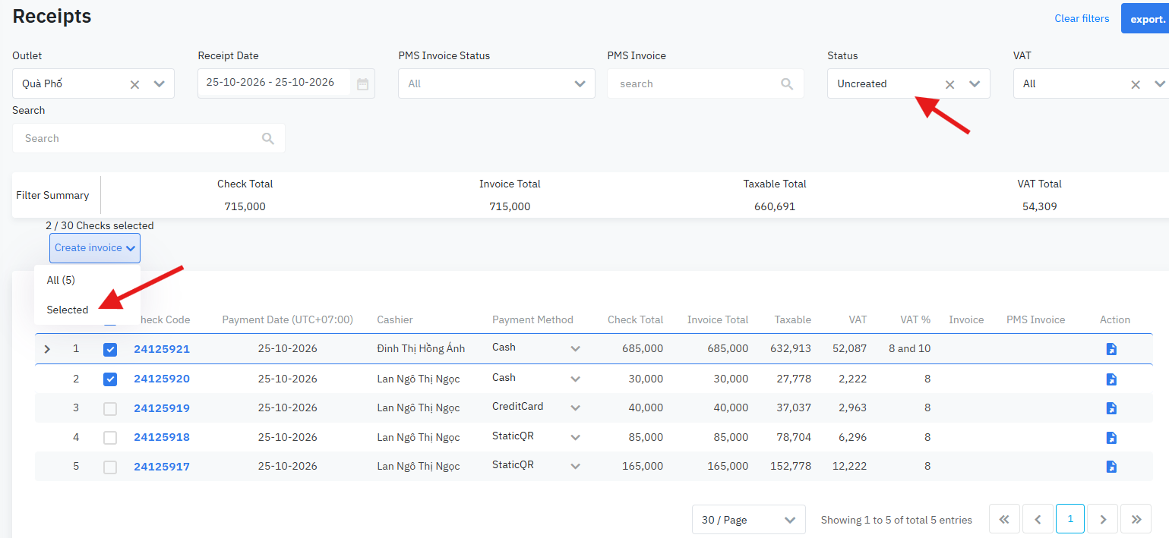Open the Receipt Date calendar picker icon

click(362, 84)
